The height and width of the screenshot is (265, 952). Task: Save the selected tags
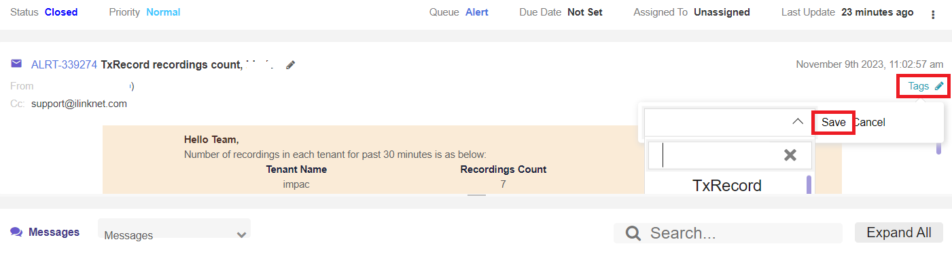click(x=834, y=122)
